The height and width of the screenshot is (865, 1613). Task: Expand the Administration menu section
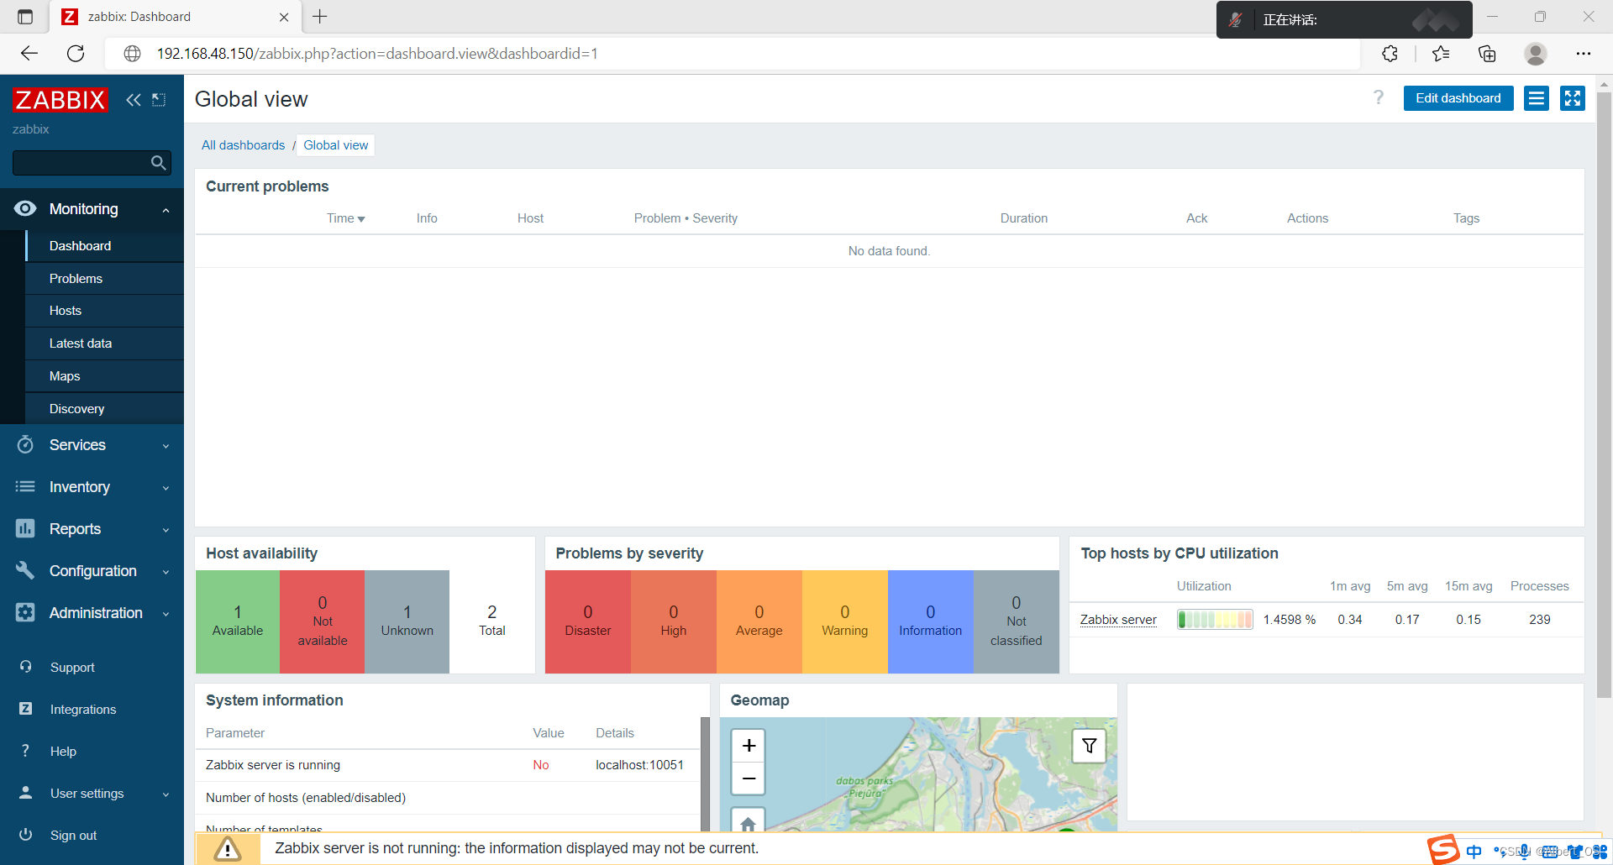pyautogui.click(x=166, y=614)
